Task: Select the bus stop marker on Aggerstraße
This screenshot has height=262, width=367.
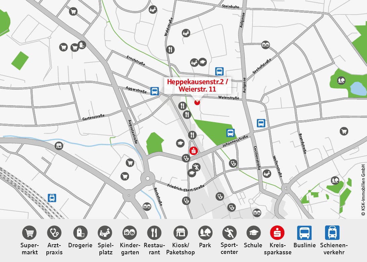Action: click(154, 91)
